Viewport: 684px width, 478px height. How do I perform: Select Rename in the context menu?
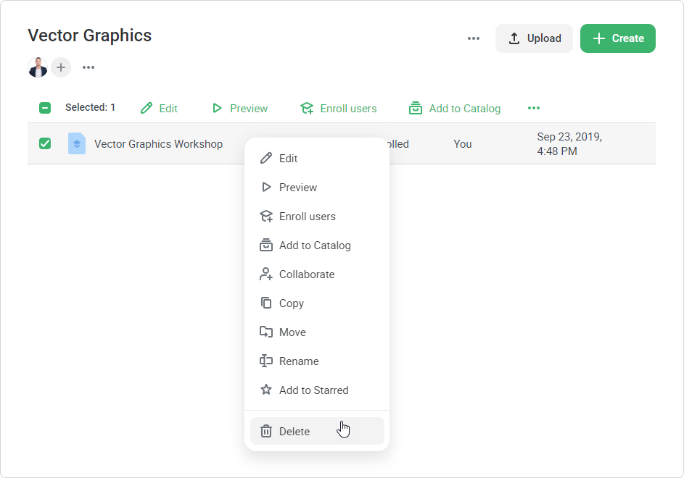click(x=298, y=361)
